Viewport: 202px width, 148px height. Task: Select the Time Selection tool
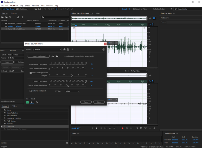click(57, 9)
